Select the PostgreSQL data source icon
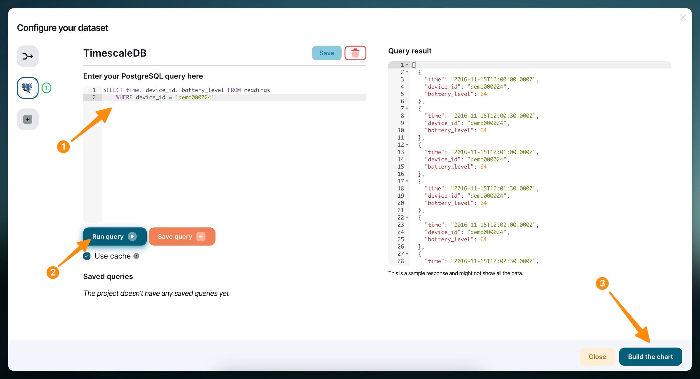Viewport: 700px width, 379px height. pos(27,88)
